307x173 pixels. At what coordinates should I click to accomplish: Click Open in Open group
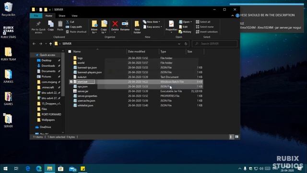coord(185,22)
